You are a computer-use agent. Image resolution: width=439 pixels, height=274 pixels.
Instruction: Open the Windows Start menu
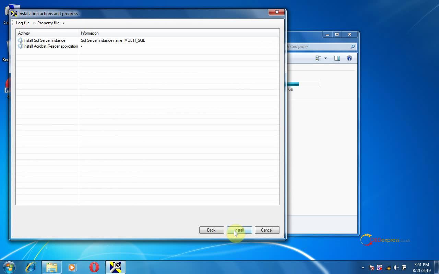(9, 267)
